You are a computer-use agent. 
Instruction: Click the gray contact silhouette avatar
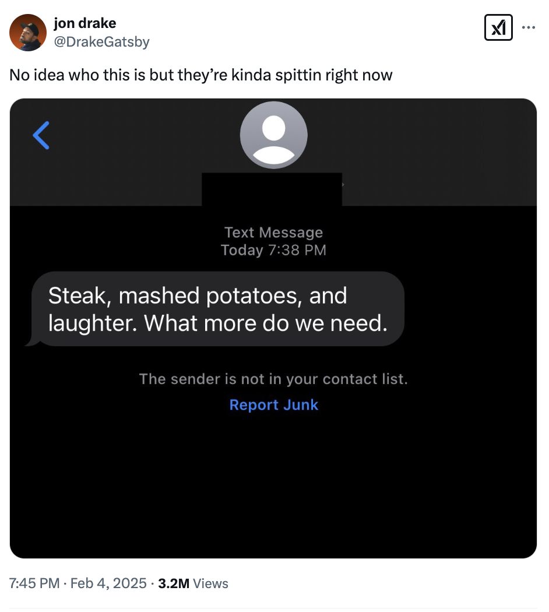(x=273, y=135)
